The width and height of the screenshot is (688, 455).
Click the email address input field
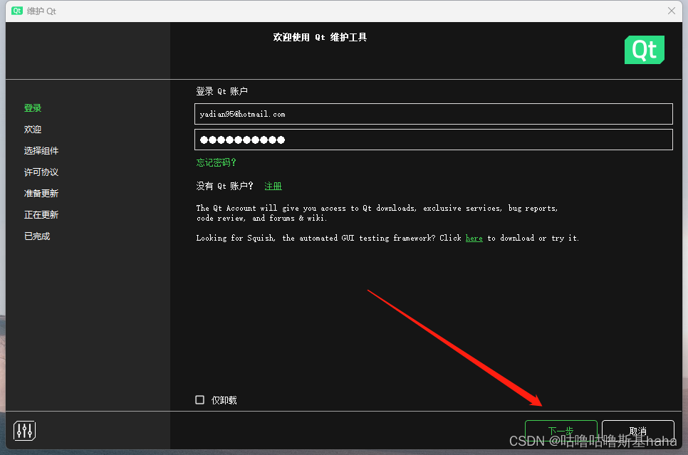pos(433,113)
